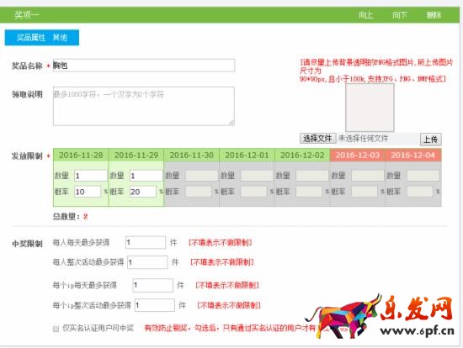This screenshot has width=463, height=348.
Task: Click 数量 field under 2016-12-01
Action: [x=257, y=176]
